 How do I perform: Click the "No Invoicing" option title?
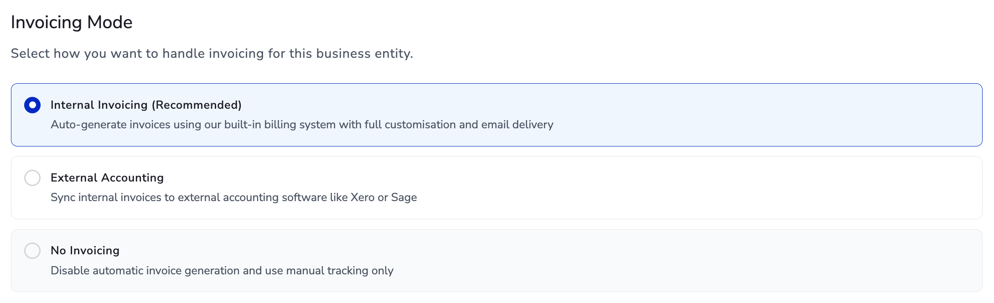tap(85, 251)
